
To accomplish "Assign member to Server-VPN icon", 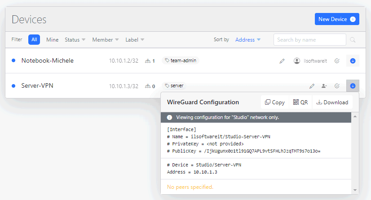I will [x=324, y=86].
